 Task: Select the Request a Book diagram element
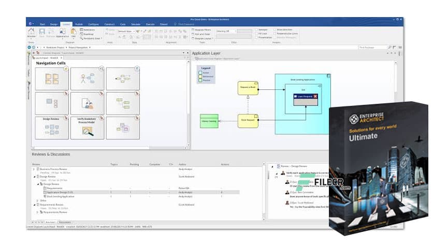point(248,88)
